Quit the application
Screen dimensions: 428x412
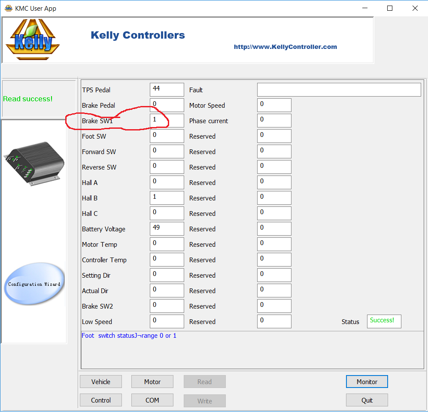pos(367,400)
